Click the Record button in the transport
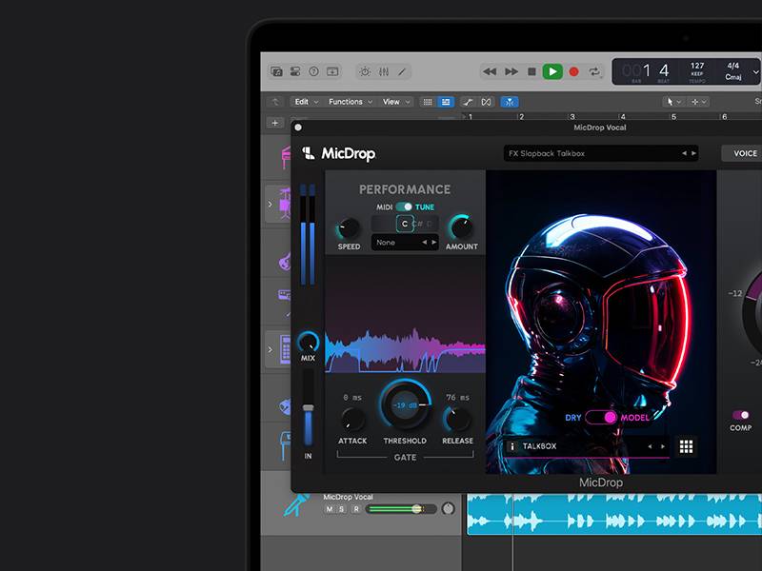Viewport: 762px width, 571px height. tap(572, 70)
